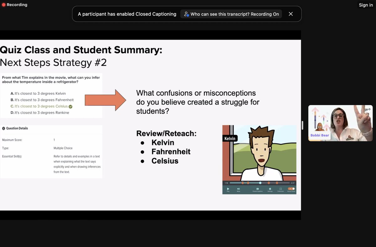Click the Play button in the BrainPOP video

[228, 189]
